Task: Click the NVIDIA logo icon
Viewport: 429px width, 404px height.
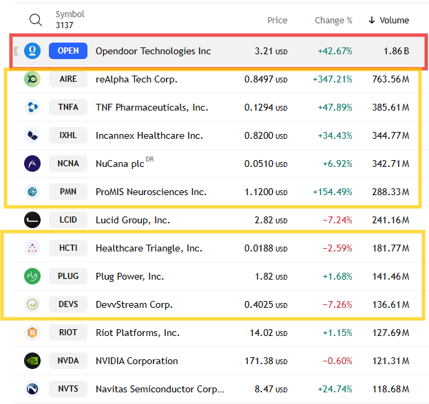Action: pyautogui.click(x=32, y=361)
